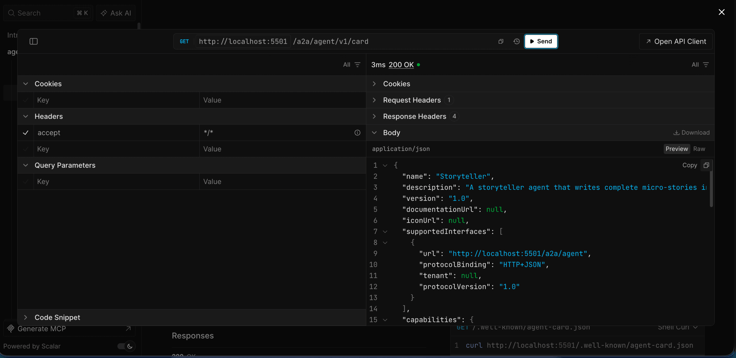Open request section filter All
The width and height of the screenshot is (736, 358).
coord(352,65)
